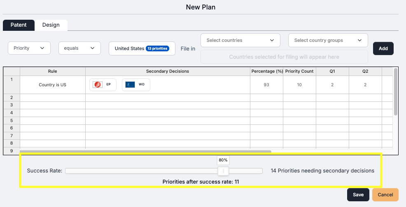Click the EP flag icon
This screenshot has height=207, width=406.
pos(98,85)
